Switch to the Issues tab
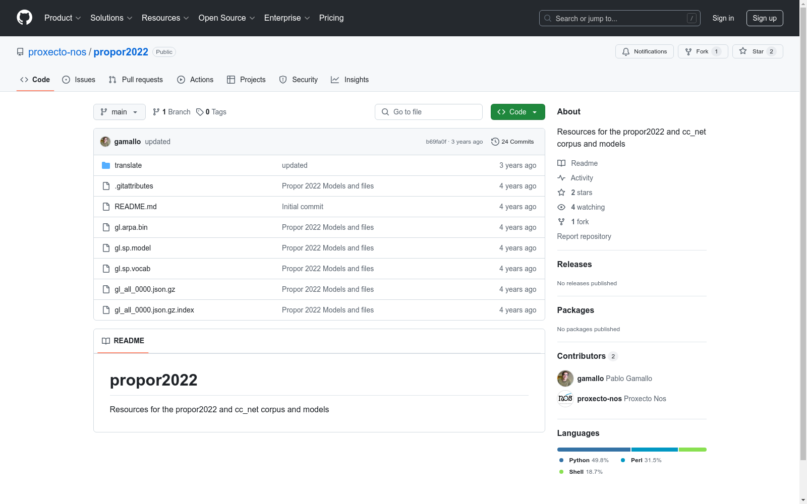The height and width of the screenshot is (504, 807). click(x=79, y=80)
